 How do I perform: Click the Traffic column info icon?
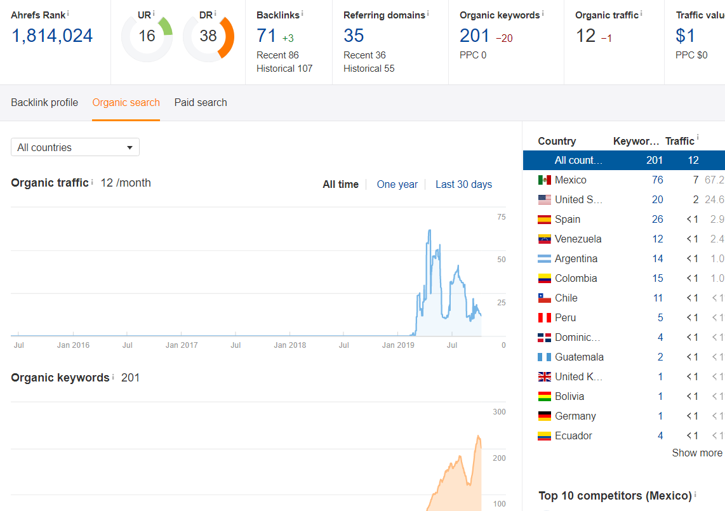click(698, 137)
